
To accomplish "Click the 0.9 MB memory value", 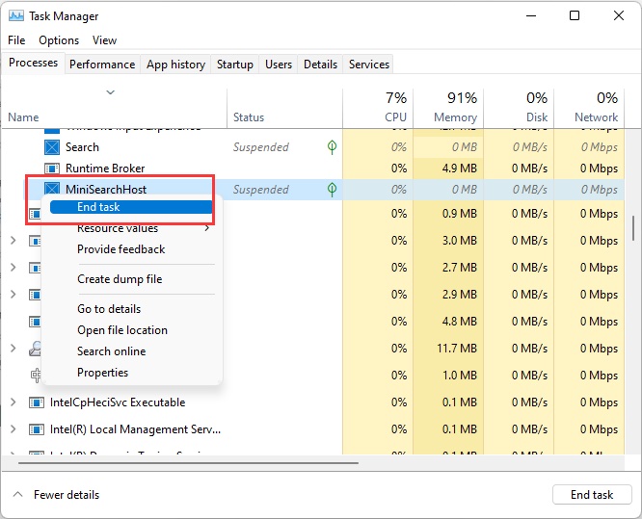I will 460,214.
